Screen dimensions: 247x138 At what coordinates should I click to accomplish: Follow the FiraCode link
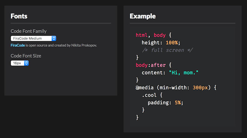18,45
